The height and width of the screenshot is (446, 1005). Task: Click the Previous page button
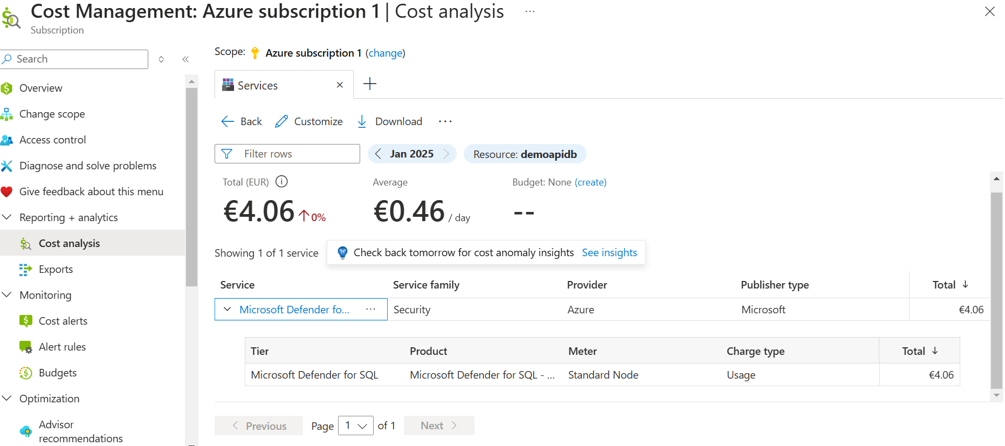[x=259, y=426]
